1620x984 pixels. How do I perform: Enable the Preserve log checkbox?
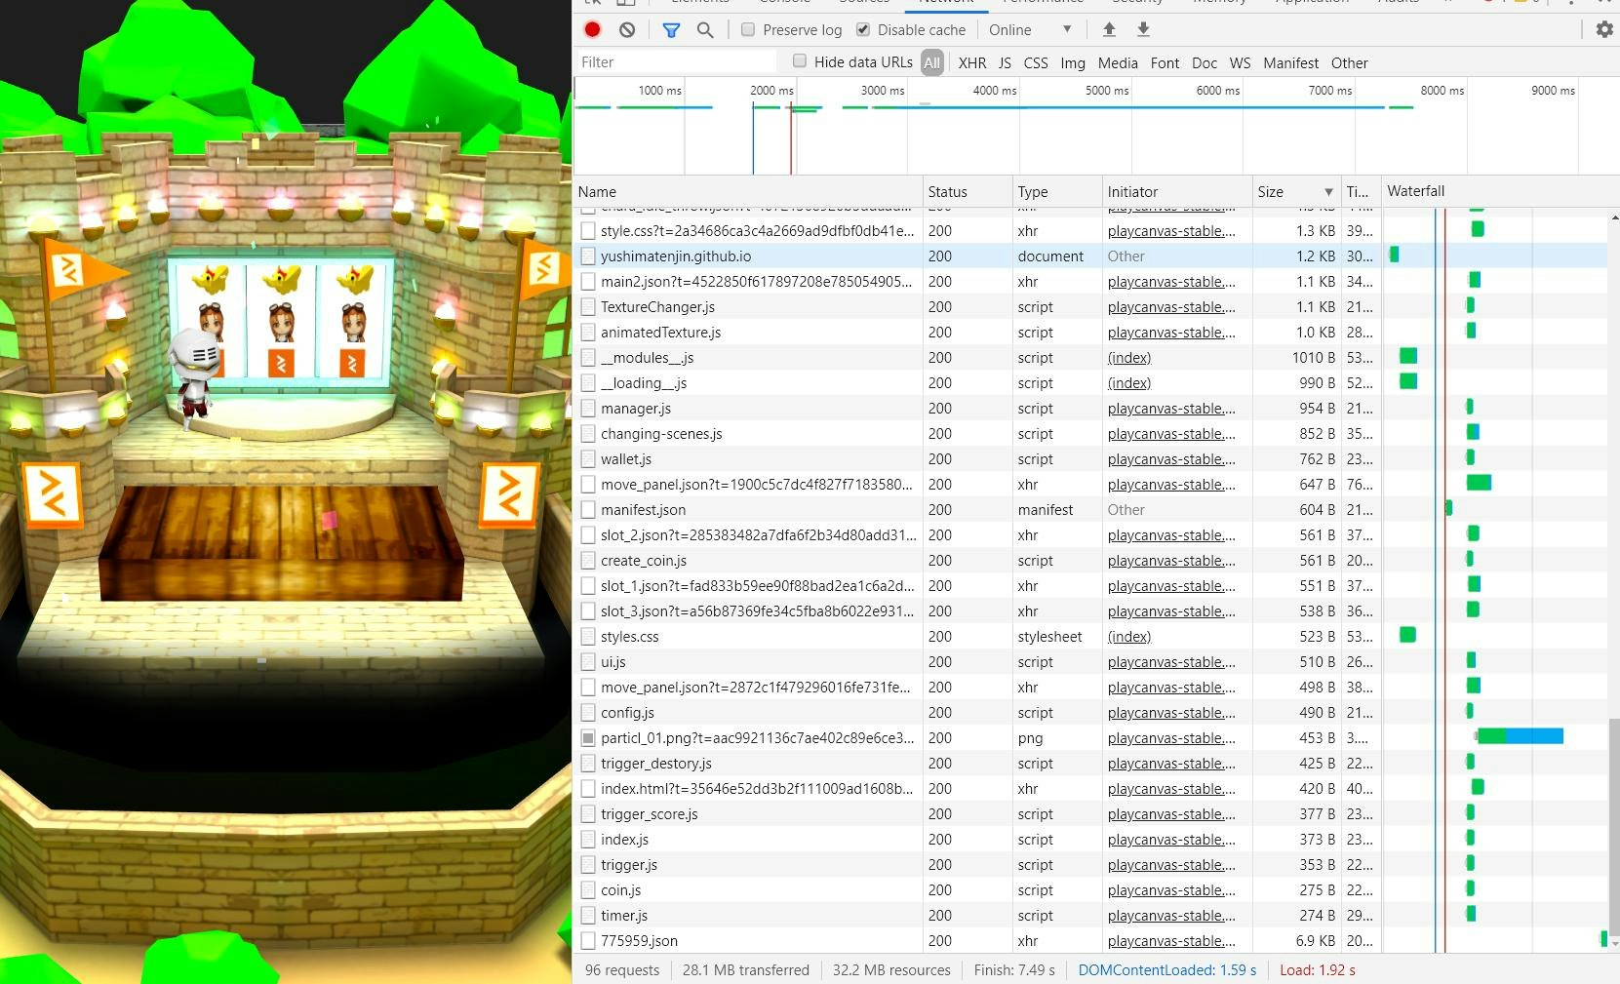click(748, 29)
